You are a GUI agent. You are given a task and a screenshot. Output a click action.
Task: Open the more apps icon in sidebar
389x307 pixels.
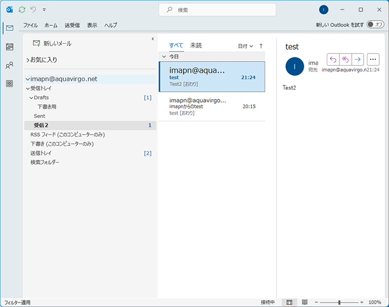(x=10, y=84)
